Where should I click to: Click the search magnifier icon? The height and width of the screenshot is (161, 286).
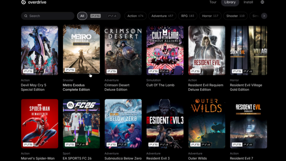pos(26,16)
